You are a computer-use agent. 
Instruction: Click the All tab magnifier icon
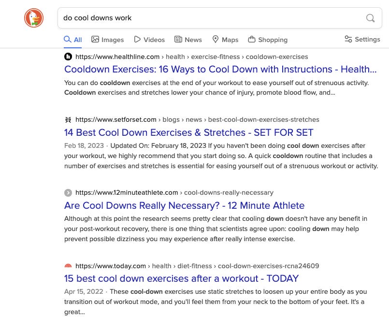click(x=68, y=39)
